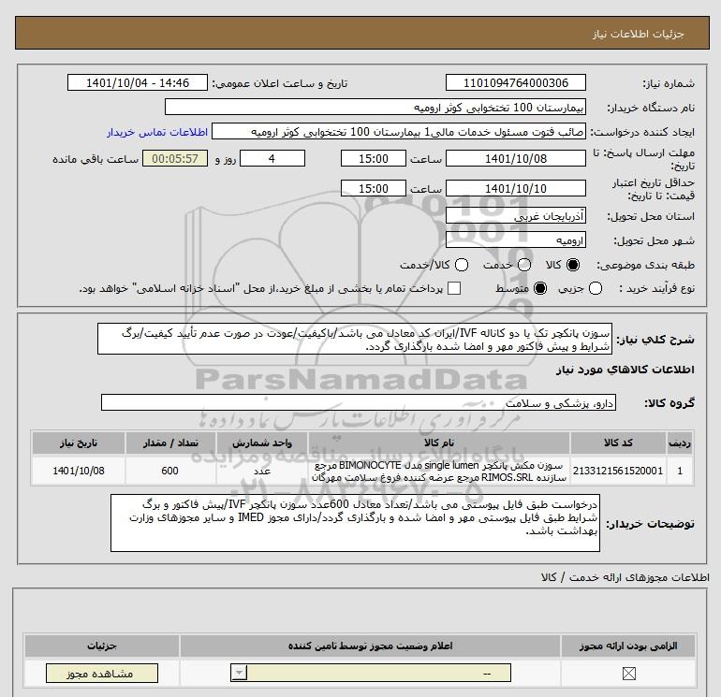
Task: Click the price validity date 1401/10/10 field
Action: coord(515,188)
